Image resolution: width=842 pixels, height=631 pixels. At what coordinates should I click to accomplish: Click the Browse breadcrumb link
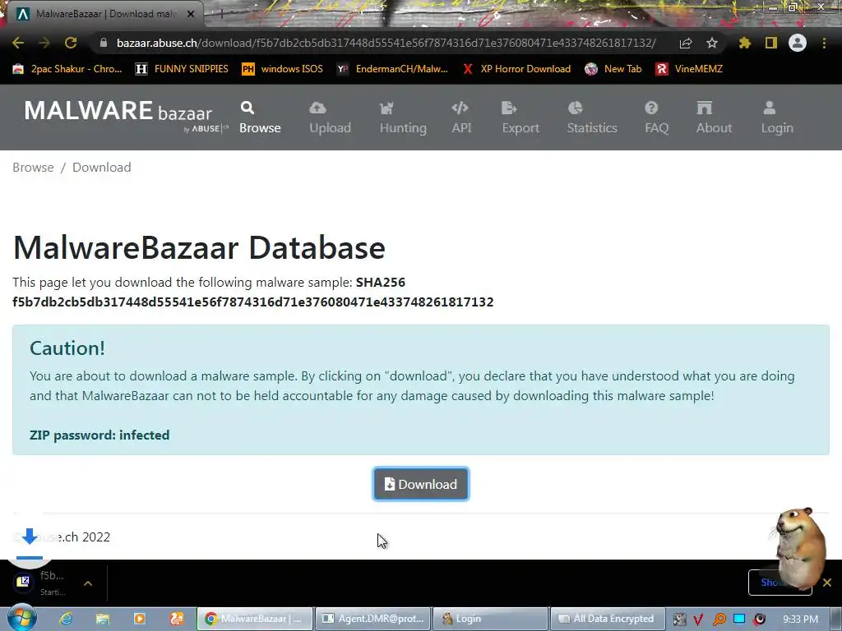click(x=33, y=168)
